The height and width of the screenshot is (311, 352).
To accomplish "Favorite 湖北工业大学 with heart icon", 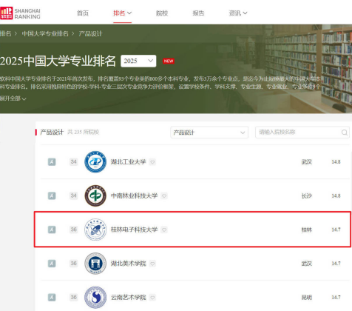I will coord(152,162).
